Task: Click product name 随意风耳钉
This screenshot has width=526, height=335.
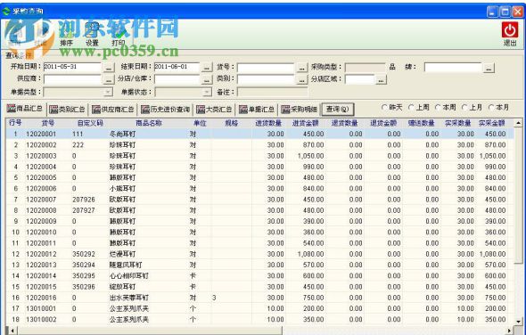Action: click(x=126, y=265)
